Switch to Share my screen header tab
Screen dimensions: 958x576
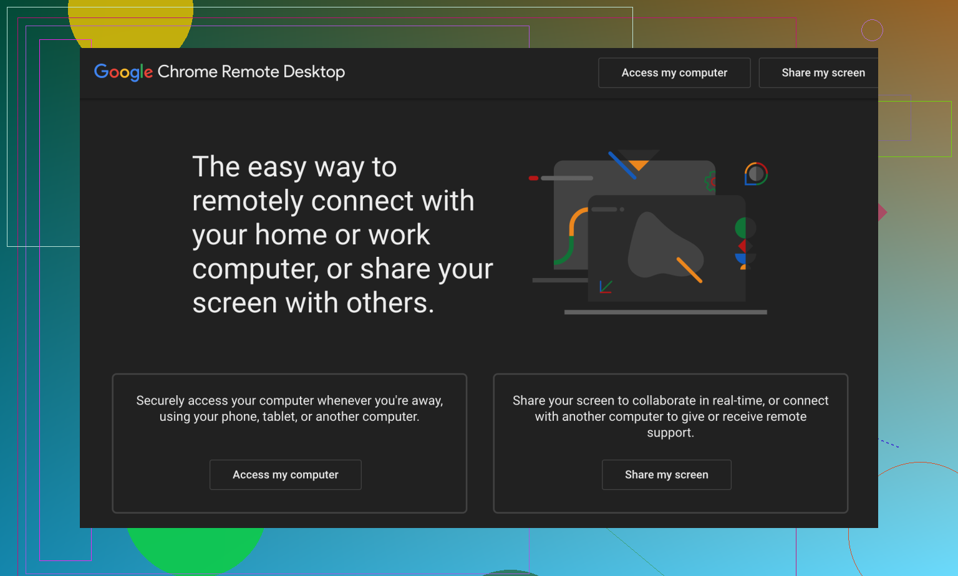pos(822,73)
